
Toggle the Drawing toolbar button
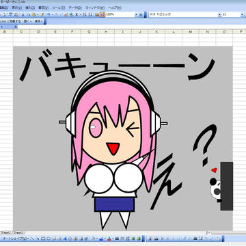102,14
